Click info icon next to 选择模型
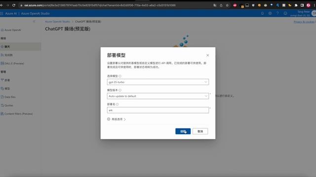Viewport: 316px width, 177px height. (120, 76)
